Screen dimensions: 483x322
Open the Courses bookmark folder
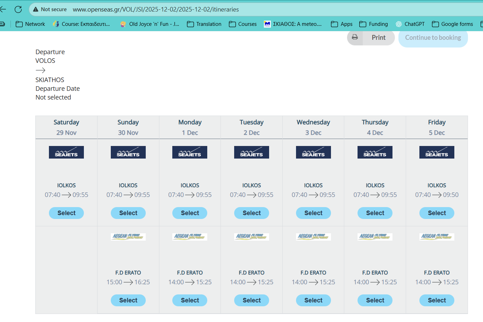tap(243, 24)
